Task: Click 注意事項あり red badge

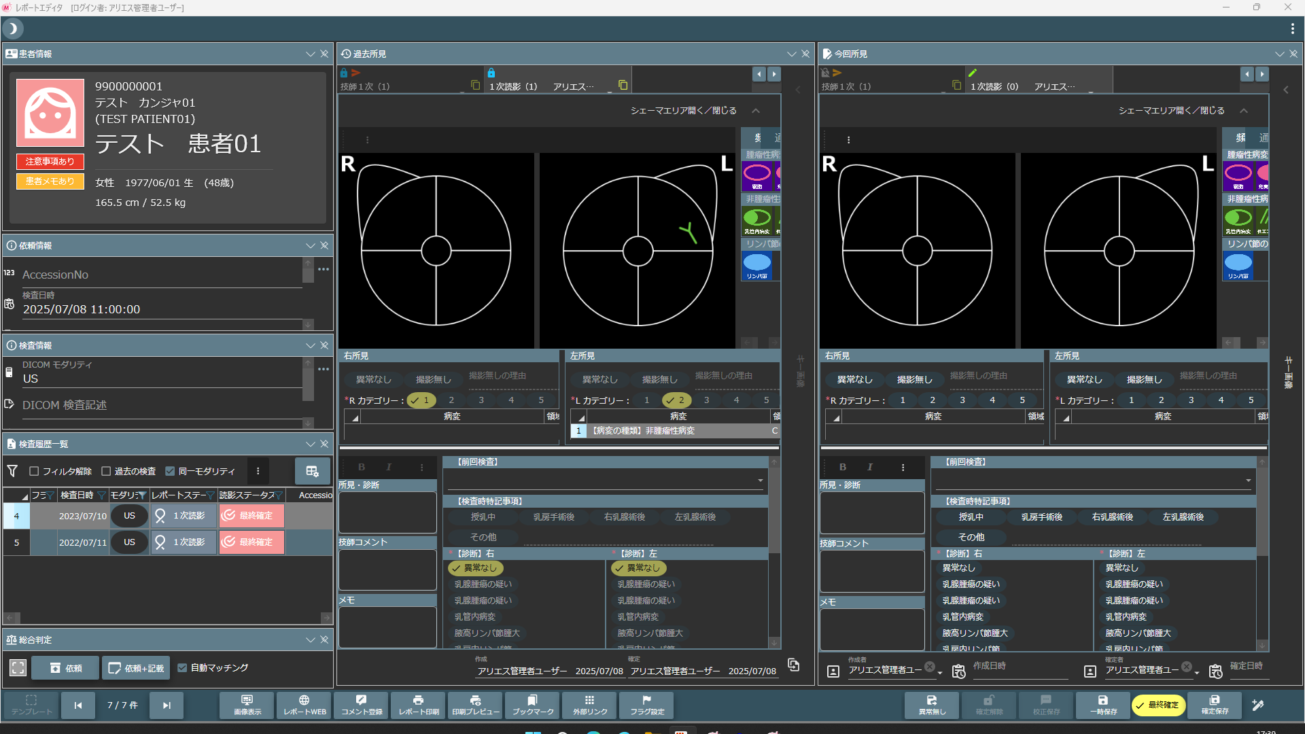Action: (x=50, y=162)
